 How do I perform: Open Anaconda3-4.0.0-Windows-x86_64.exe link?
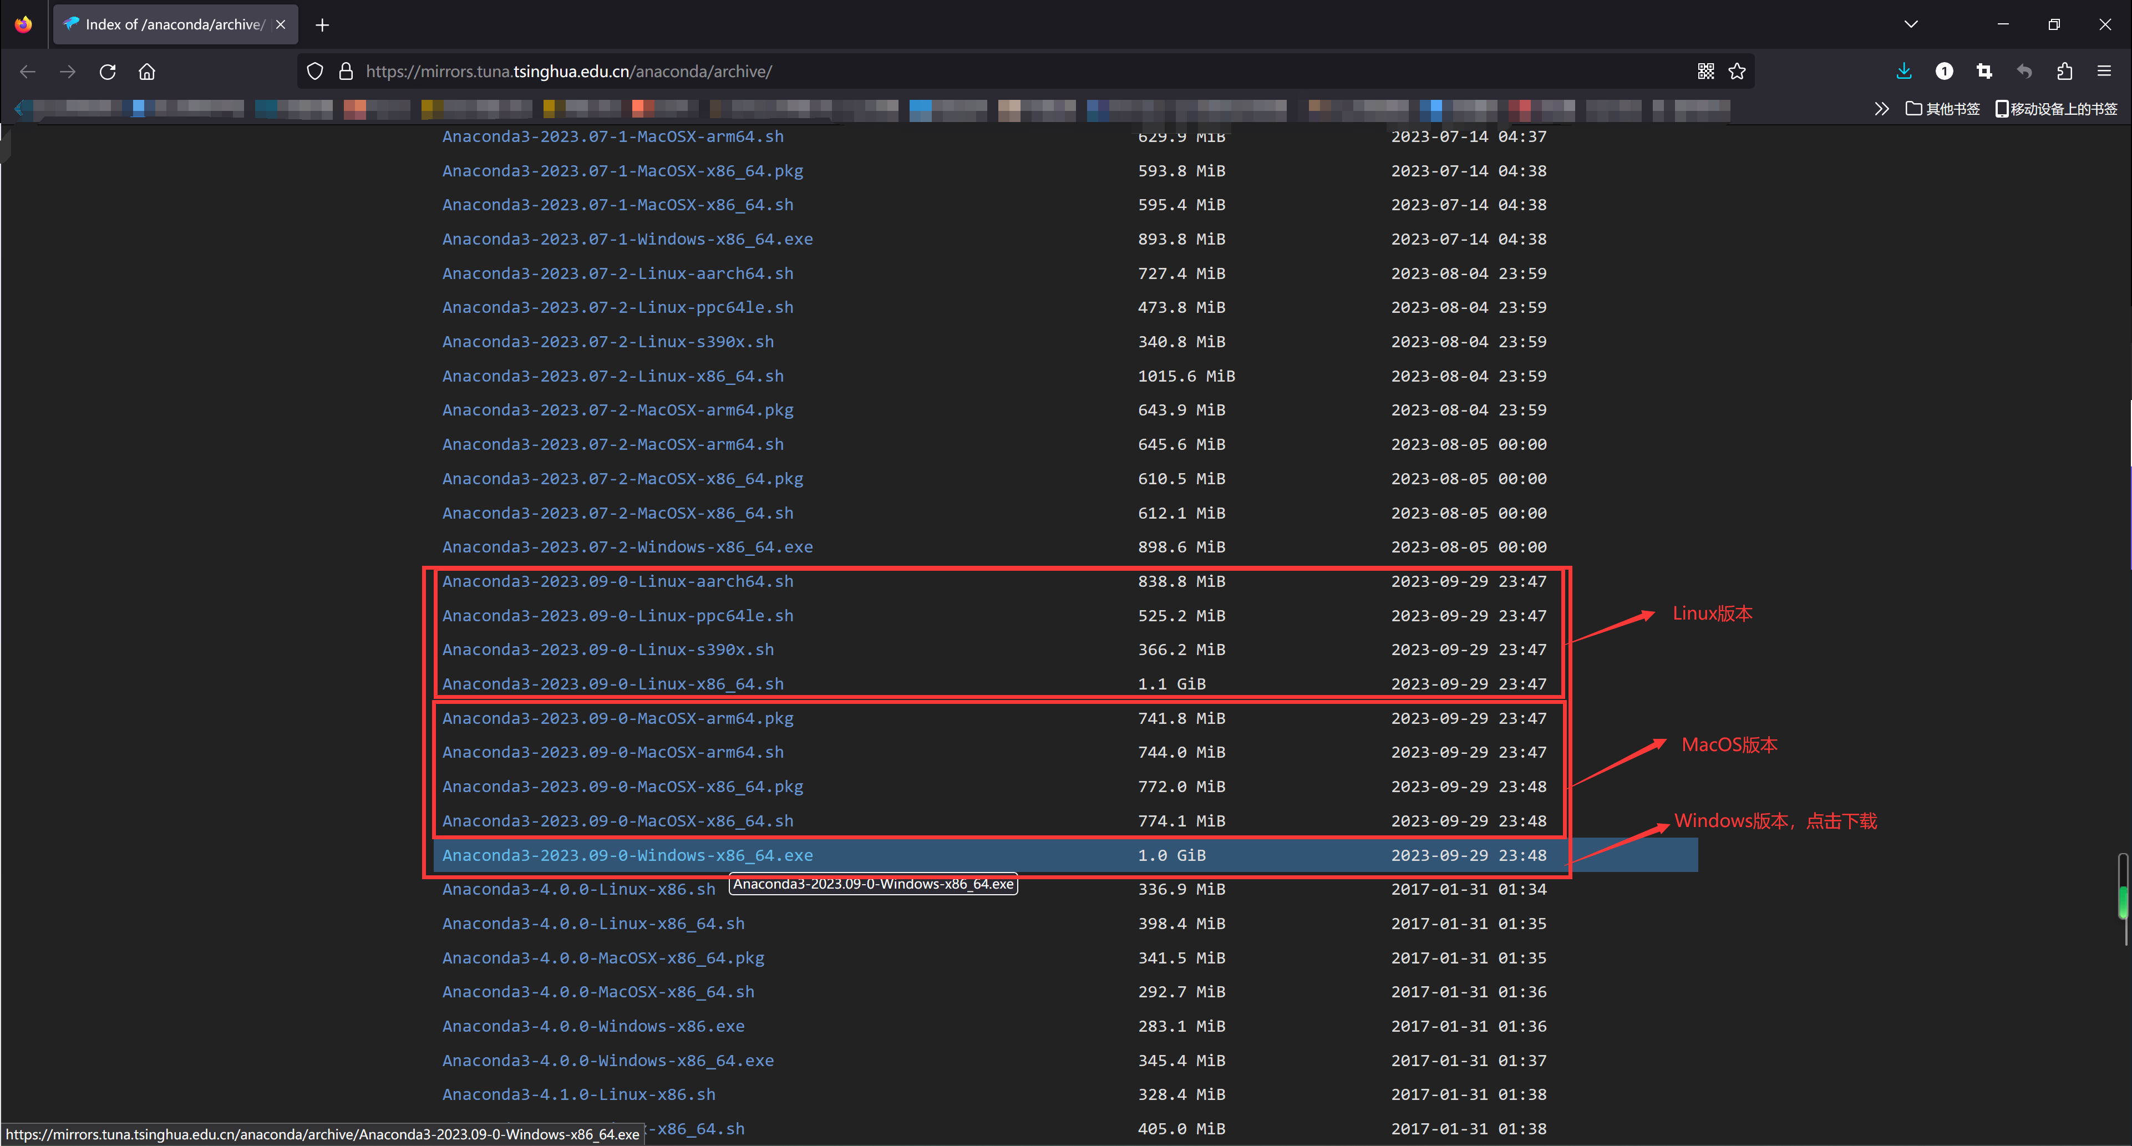[x=608, y=1061]
